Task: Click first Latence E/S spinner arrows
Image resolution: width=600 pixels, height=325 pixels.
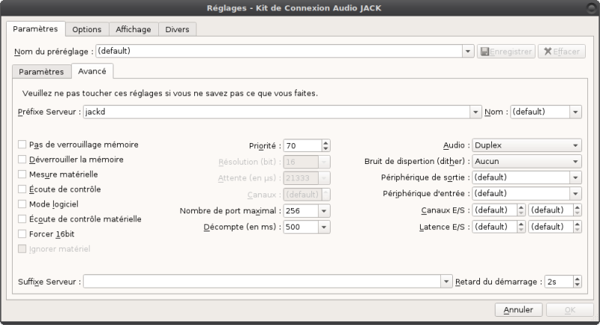Action: tap(520, 227)
